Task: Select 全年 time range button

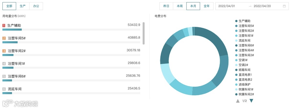Action: pos(207,6)
